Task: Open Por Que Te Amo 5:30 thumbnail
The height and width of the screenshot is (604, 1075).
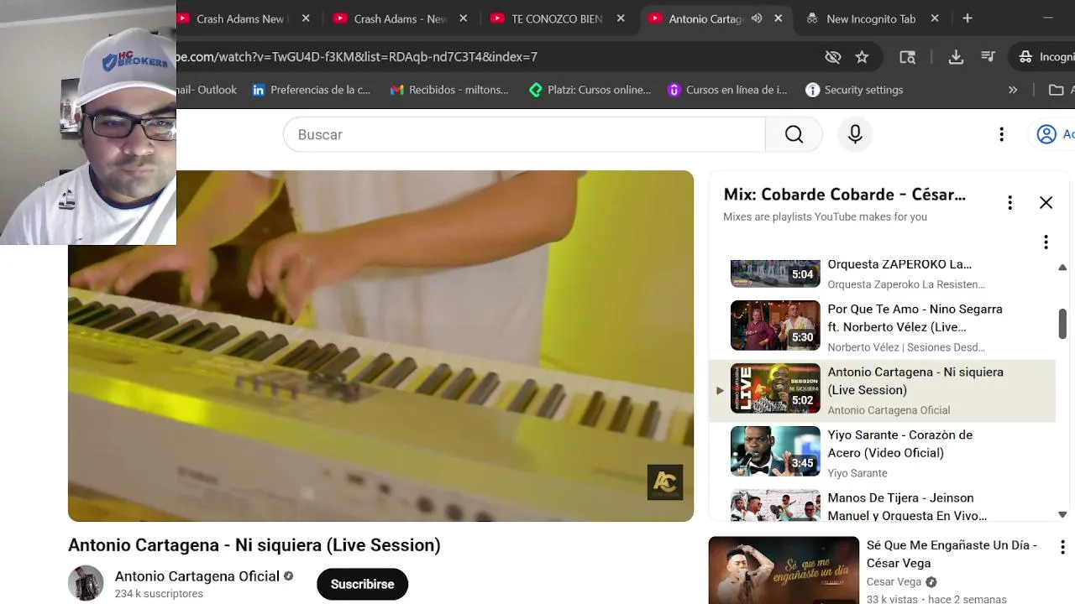Action: [x=775, y=325]
